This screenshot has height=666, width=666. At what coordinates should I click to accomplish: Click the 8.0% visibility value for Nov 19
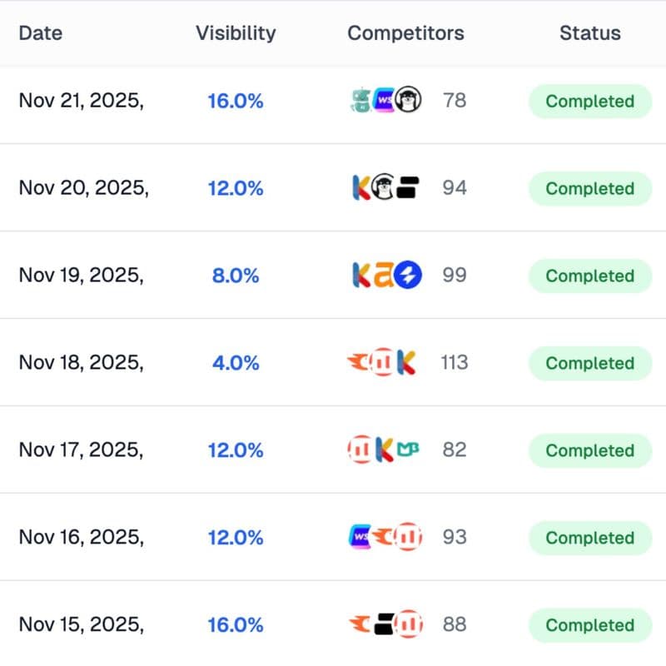click(x=236, y=276)
